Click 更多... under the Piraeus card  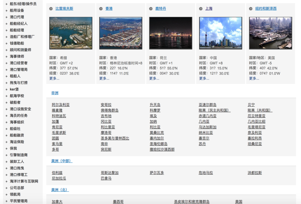[54, 78]
